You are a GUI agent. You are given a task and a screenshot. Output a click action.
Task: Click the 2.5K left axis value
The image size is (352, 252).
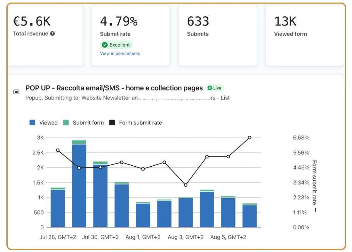coord(38,153)
